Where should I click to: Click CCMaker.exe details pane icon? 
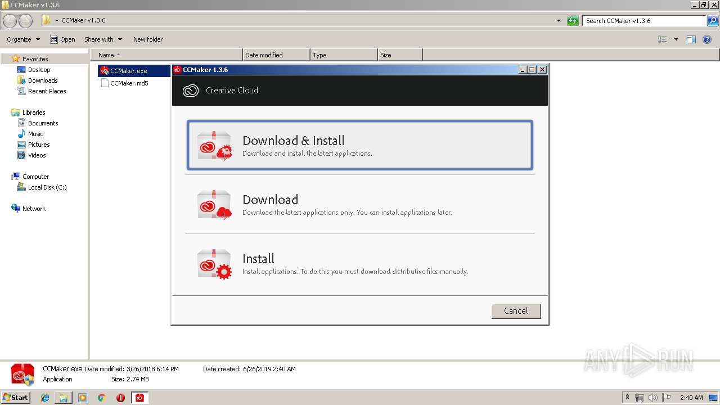point(22,374)
